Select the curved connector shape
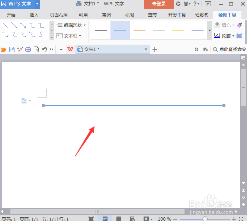Image resolution: width=247 pixels, height=221 pixels. pyautogui.click(x=14, y=34)
